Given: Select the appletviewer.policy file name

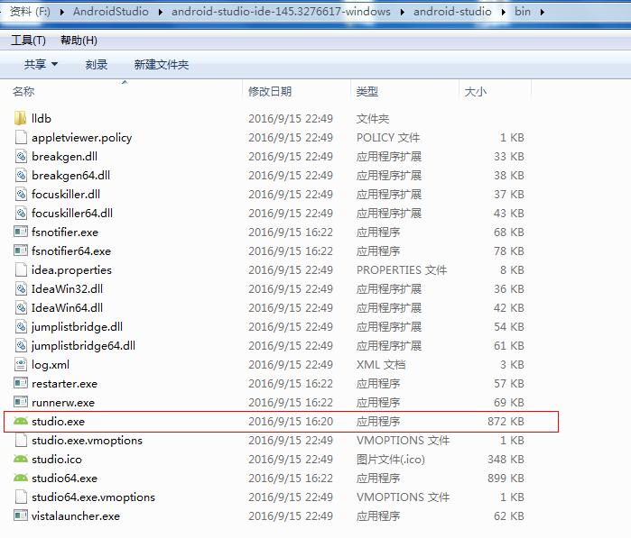Looking at the screenshot, I should point(81,137).
